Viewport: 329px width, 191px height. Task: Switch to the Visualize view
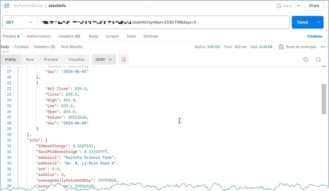tap(76, 60)
